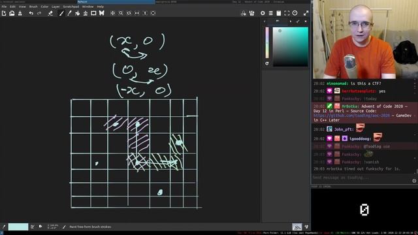This screenshot has width=418, height=235.
Task: Click the color panel's right scroll arrow
Action: (290, 22)
